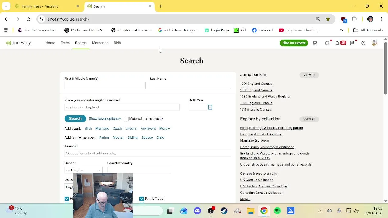
Task: Open Spotify from the taskbar
Action: (x=277, y=211)
